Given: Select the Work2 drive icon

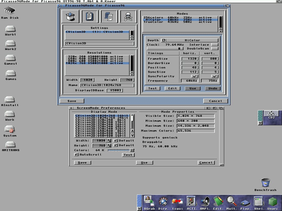Looking at the screenshot, I should point(10,45).
